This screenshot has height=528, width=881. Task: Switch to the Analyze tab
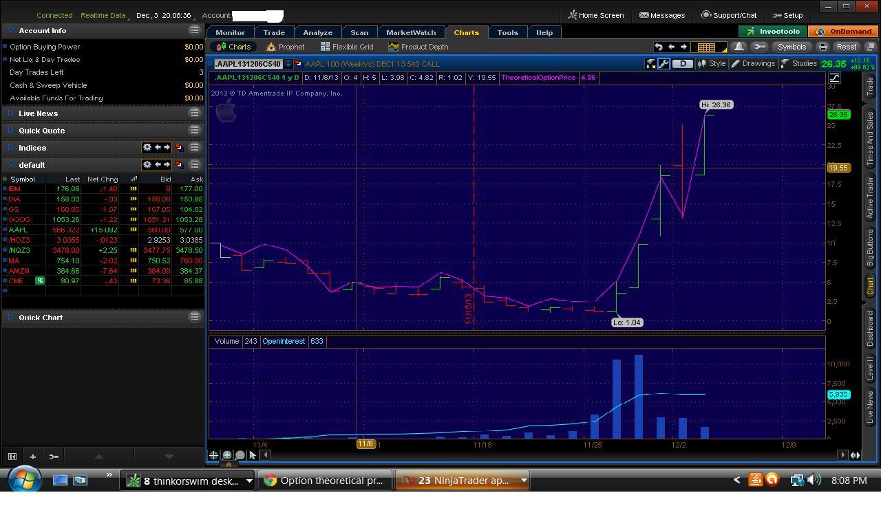(x=318, y=32)
